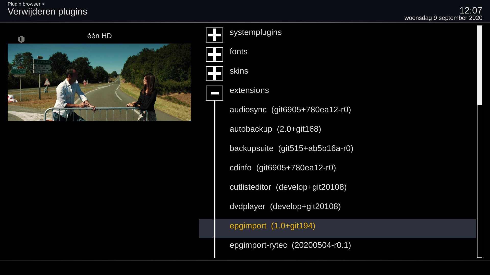
Task: Select the epgimport-rytec plugin
Action: point(290,245)
